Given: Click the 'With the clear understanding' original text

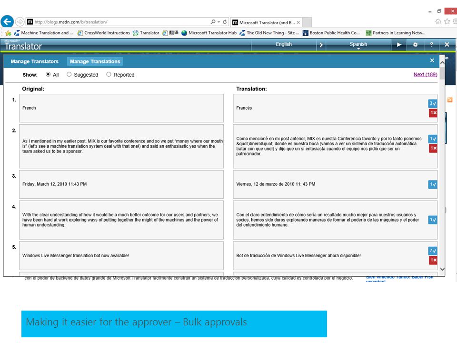Looking at the screenshot, I should tap(120, 220).
